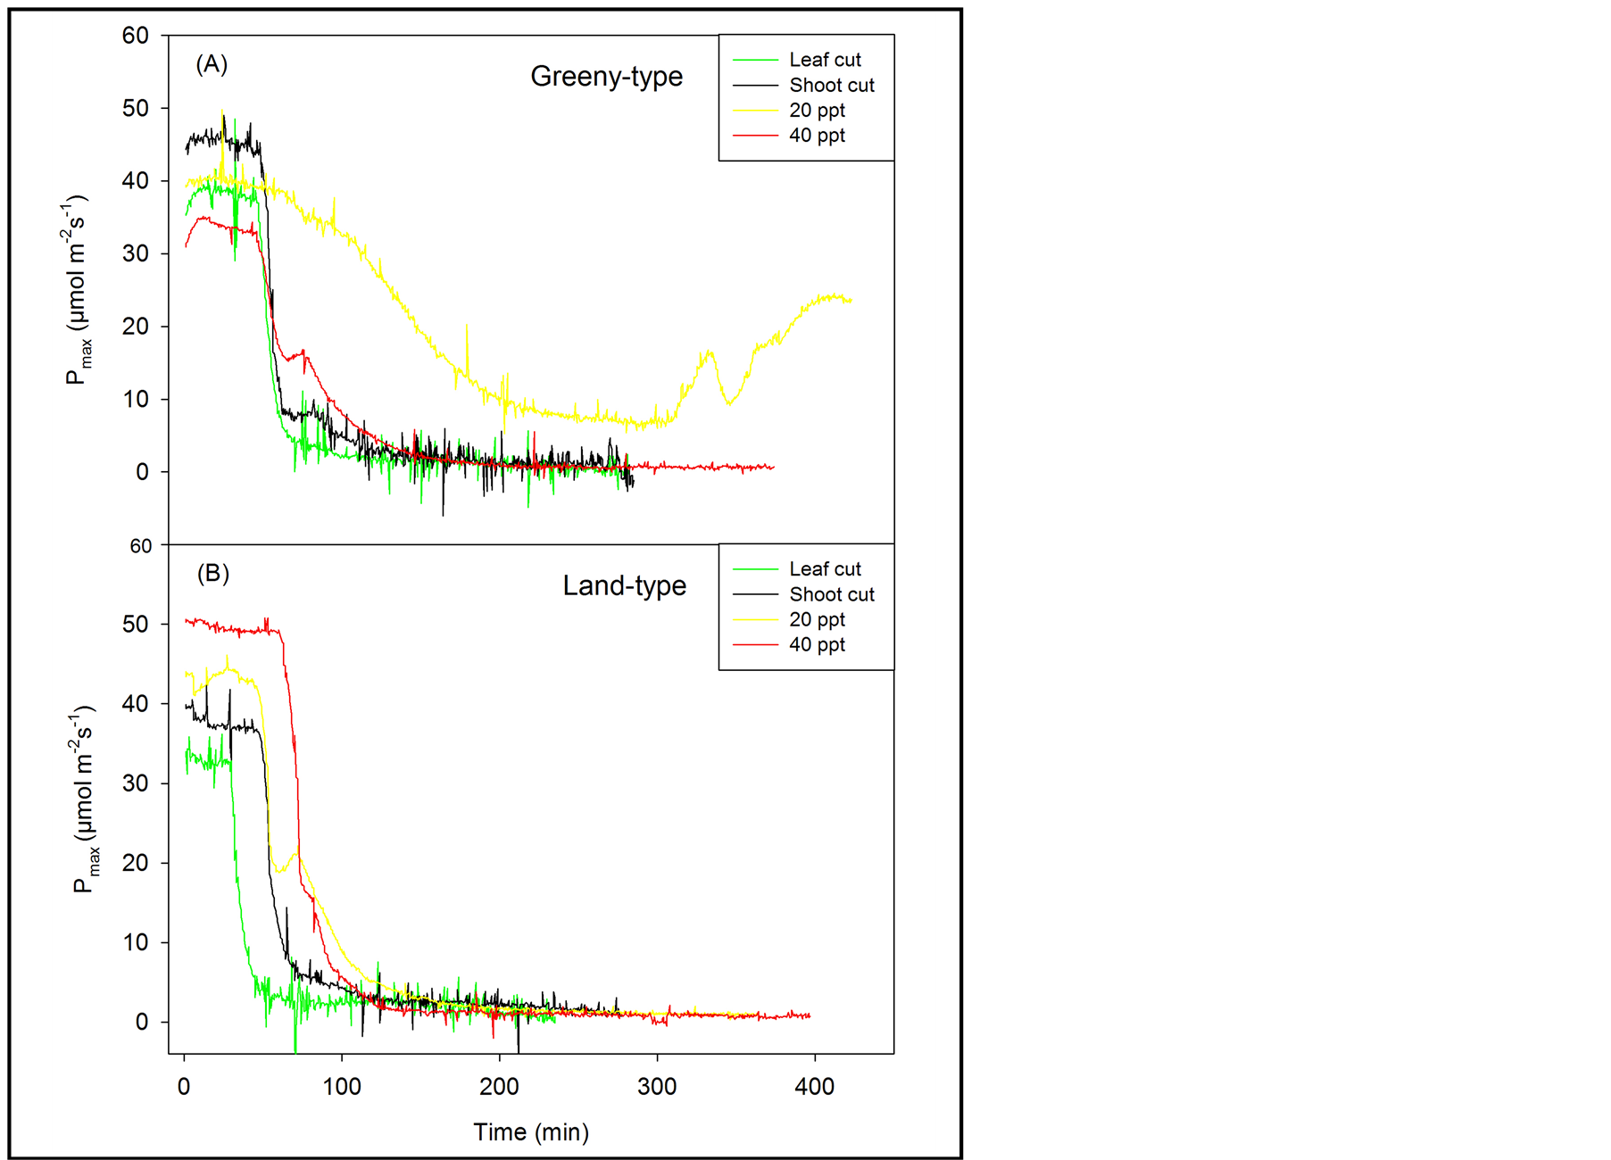Screen dimensions: 1611x1160
Task: Click x-axis tick label '300'
Action: 658,1087
